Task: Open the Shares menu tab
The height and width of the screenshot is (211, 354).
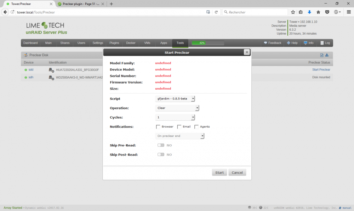Action: click(x=65, y=43)
